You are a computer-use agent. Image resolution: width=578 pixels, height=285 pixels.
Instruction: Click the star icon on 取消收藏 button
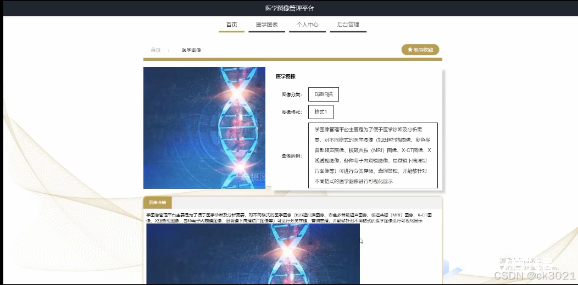(409, 50)
